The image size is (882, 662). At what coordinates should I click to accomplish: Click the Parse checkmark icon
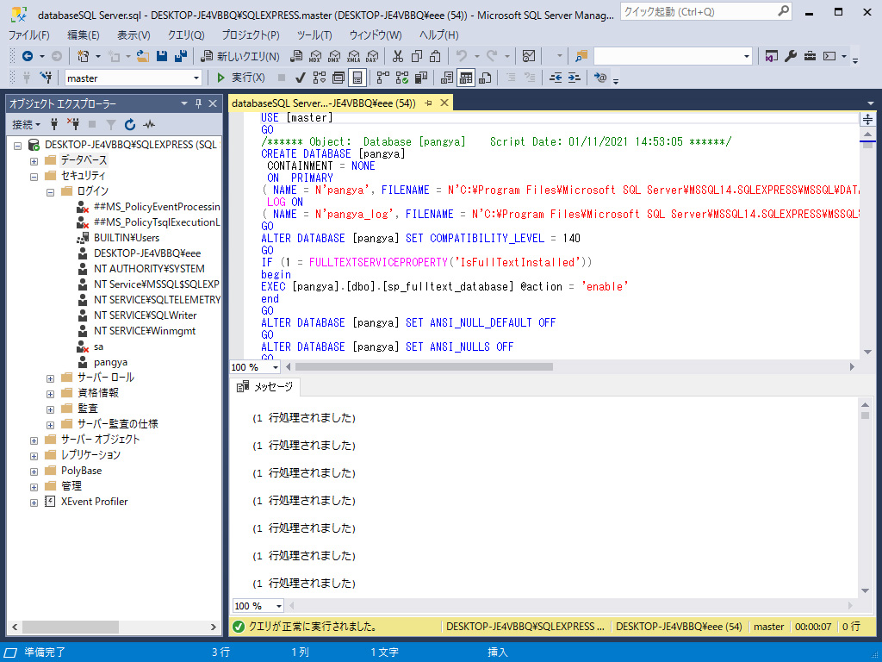click(x=301, y=78)
